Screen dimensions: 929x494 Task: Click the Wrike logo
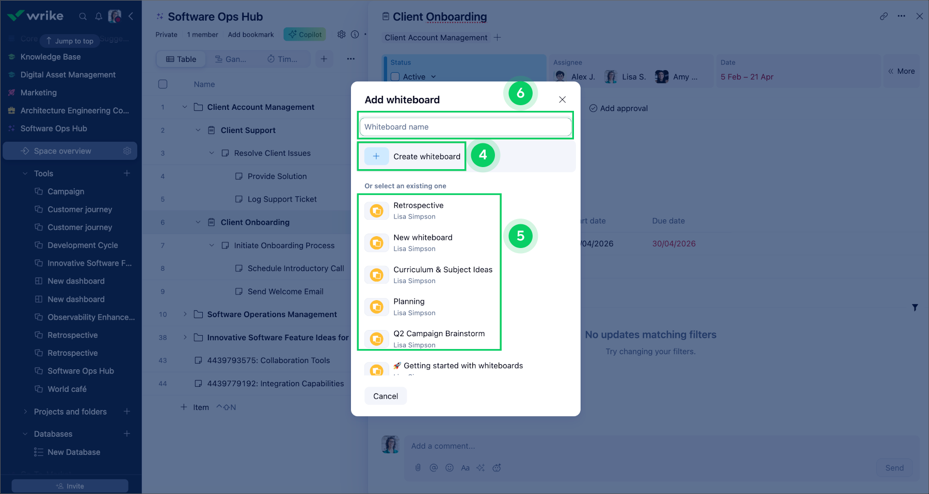36,16
